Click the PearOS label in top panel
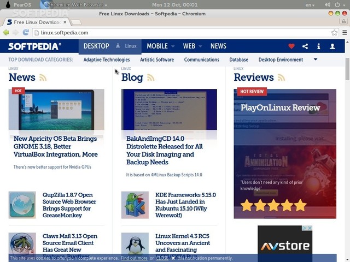Image resolution: width=350 pixels, height=262 pixels. pyautogui.click(x=22, y=5)
